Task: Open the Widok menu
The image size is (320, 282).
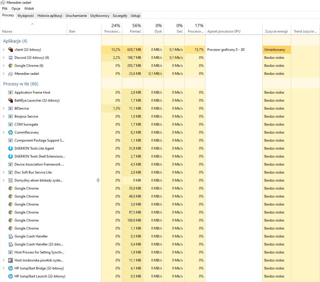Action: click(29, 9)
